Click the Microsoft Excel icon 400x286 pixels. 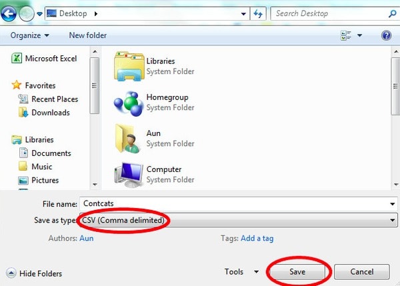[17, 58]
